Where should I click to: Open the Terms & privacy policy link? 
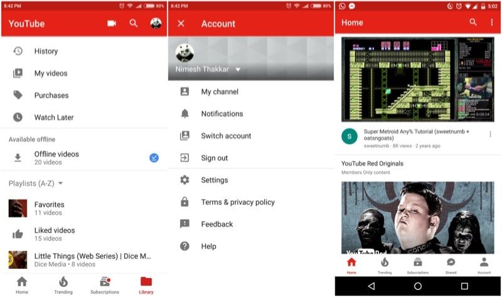238,202
